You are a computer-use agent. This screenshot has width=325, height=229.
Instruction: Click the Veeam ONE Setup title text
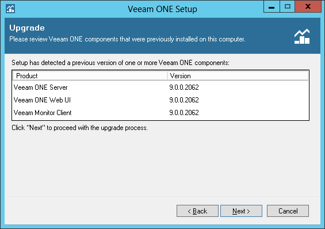tap(162, 9)
